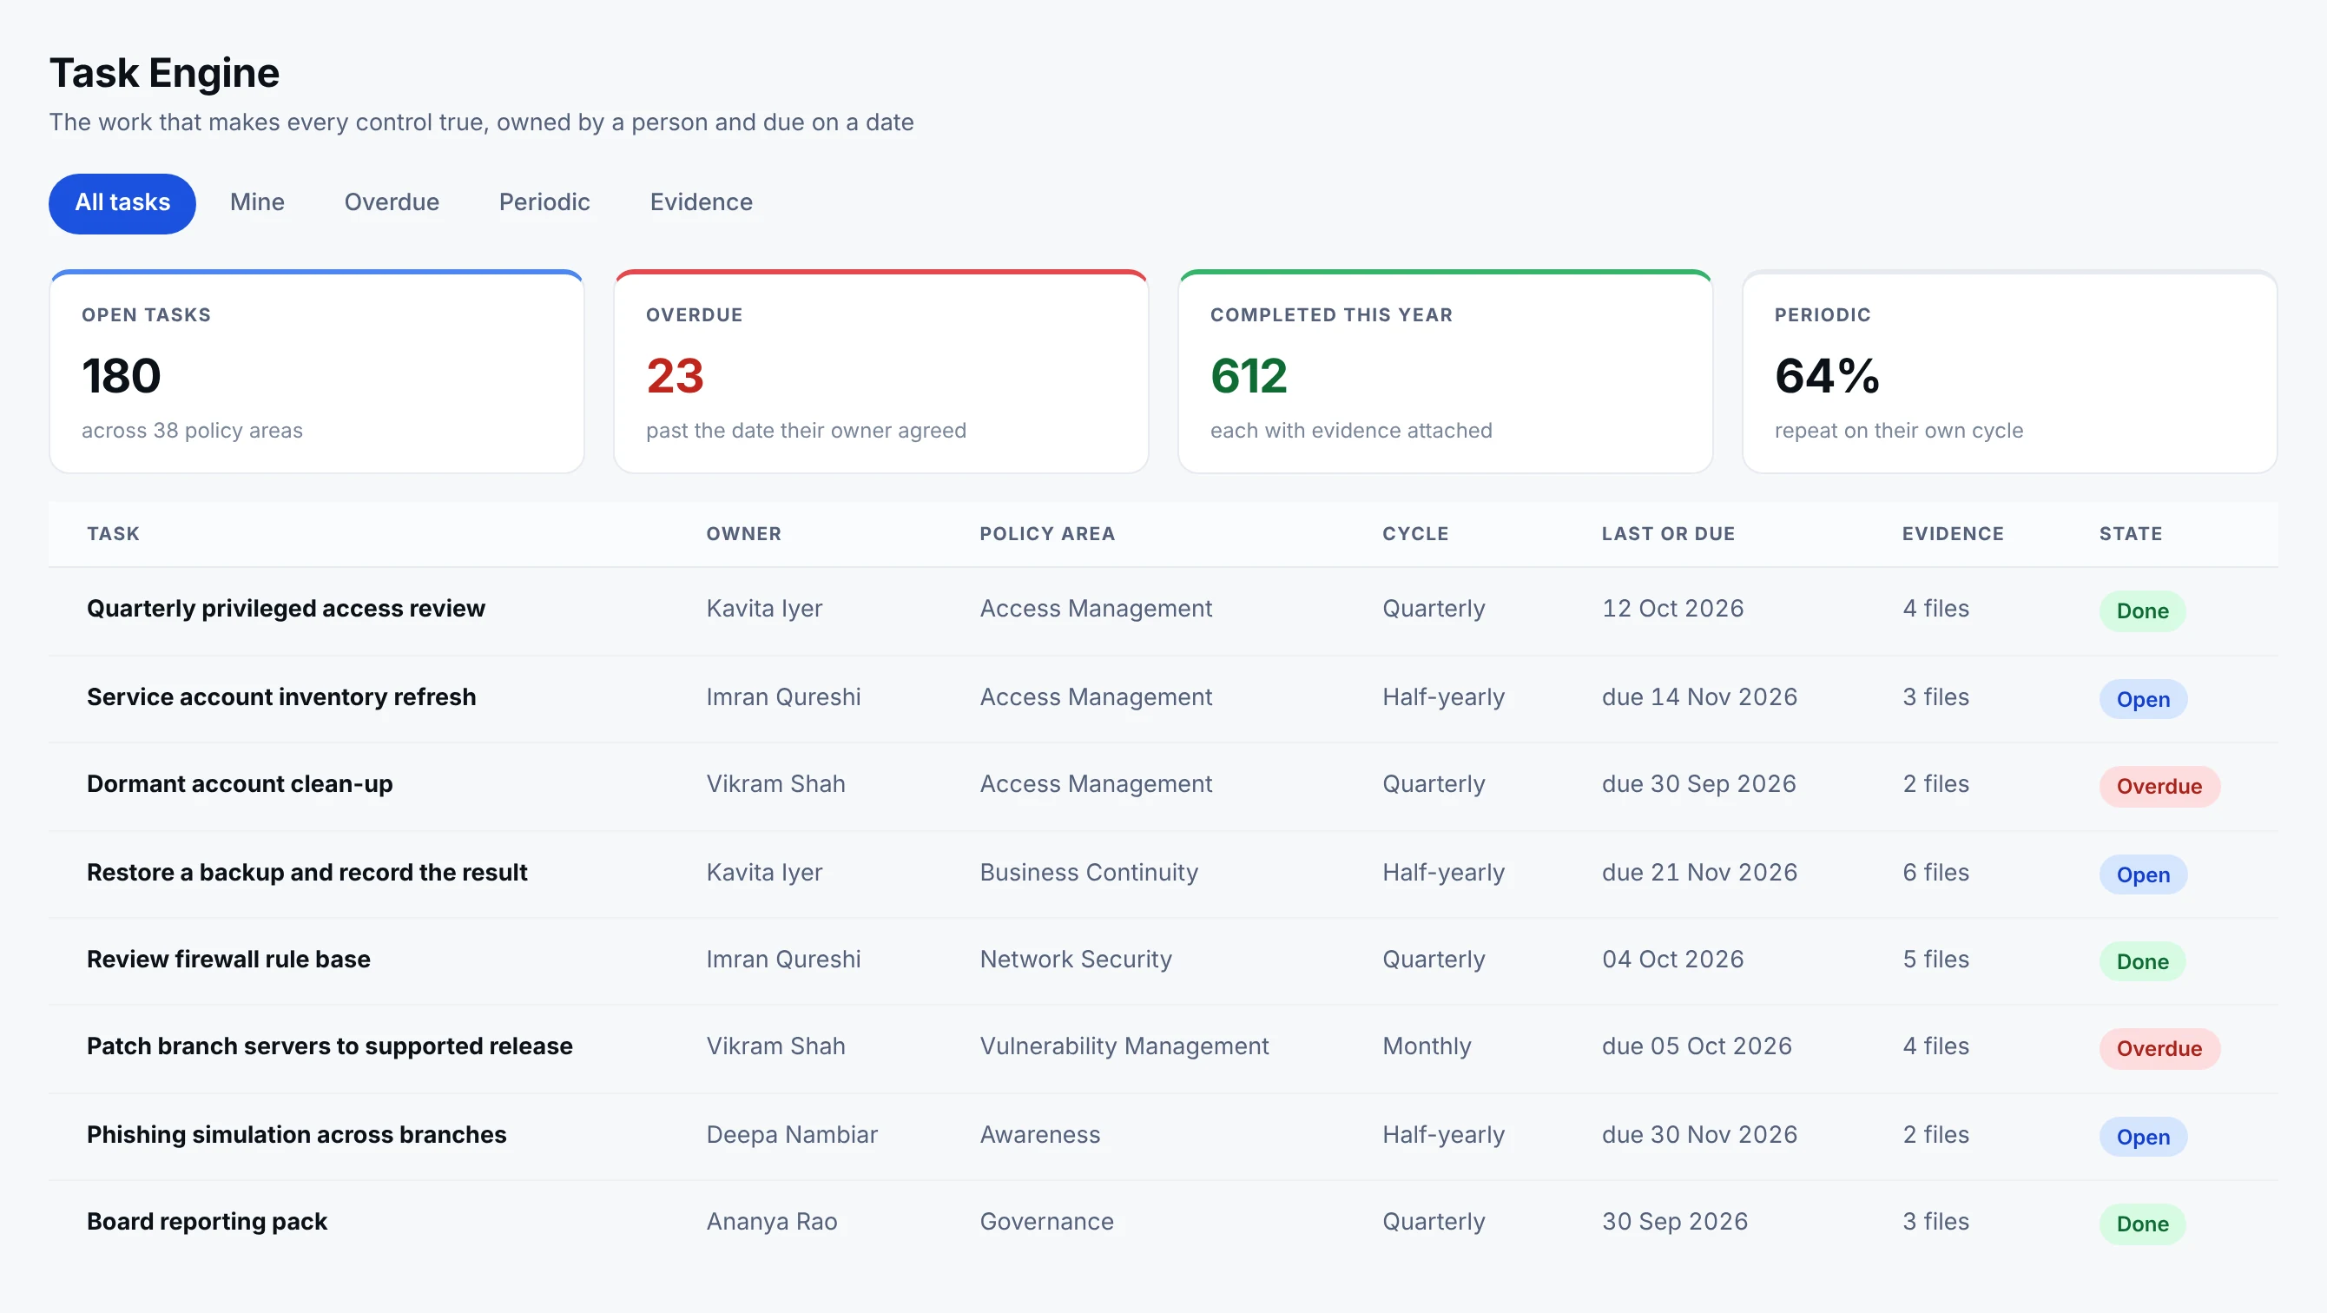Open the Overdue tab
2327x1313 pixels.
point(391,202)
